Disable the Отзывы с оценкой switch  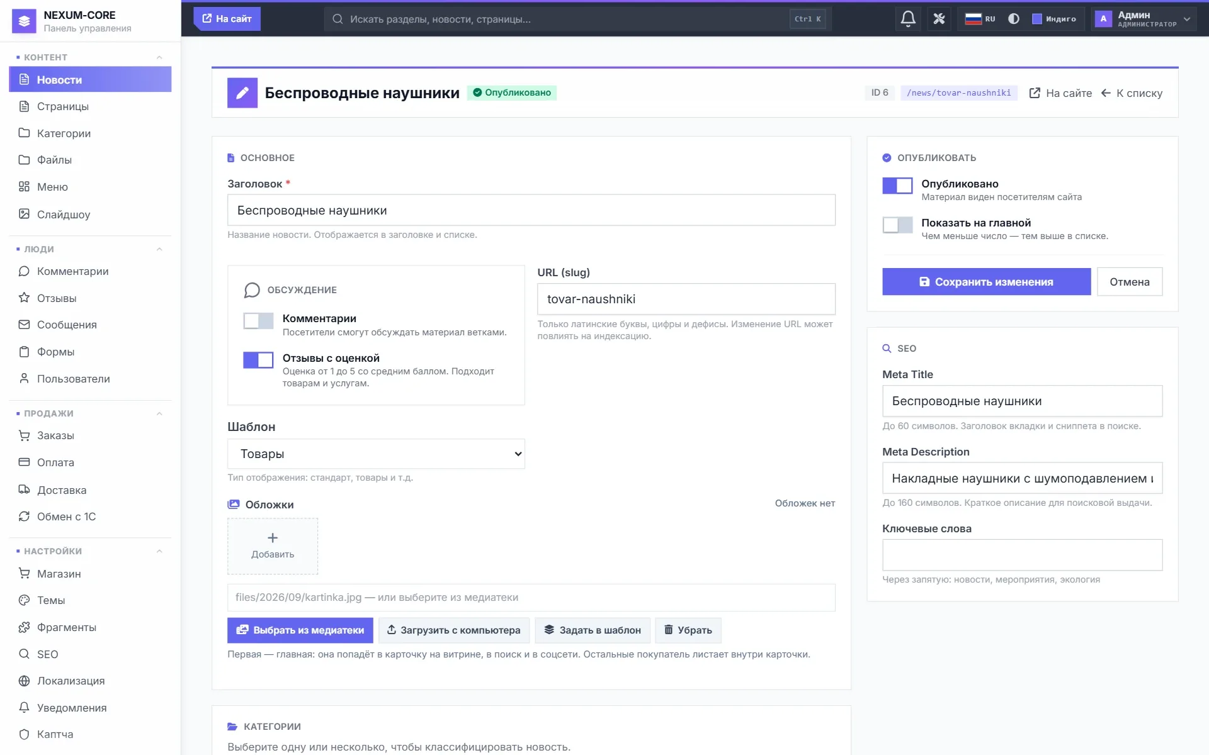pos(258,360)
